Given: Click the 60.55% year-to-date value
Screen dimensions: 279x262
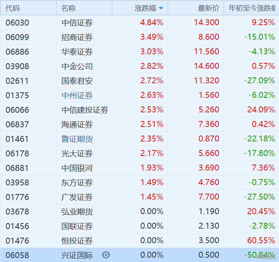Looking at the screenshot, I should pos(261,240).
